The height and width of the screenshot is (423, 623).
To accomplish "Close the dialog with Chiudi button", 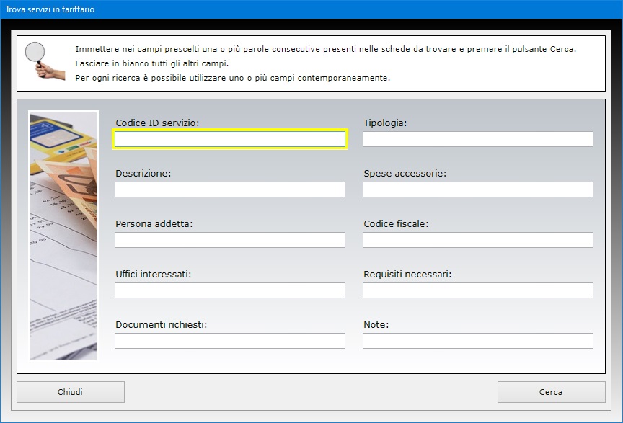I will tap(71, 392).
